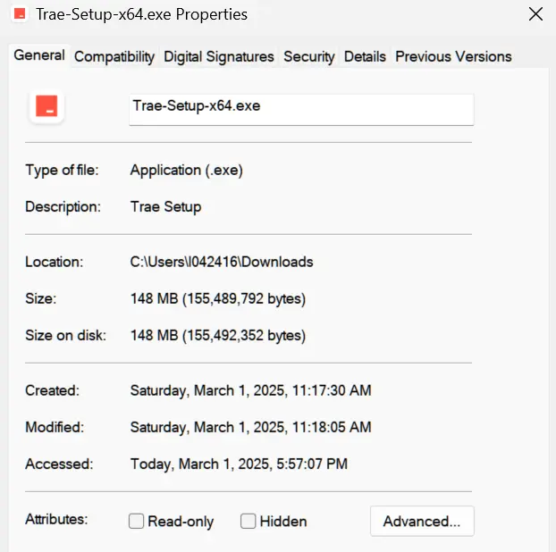Open the Previous Versions tab
Image resolution: width=556 pixels, height=552 pixels.
(x=453, y=56)
